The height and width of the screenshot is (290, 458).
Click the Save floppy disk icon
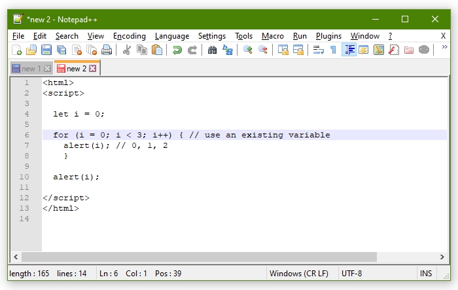(x=46, y=50)
